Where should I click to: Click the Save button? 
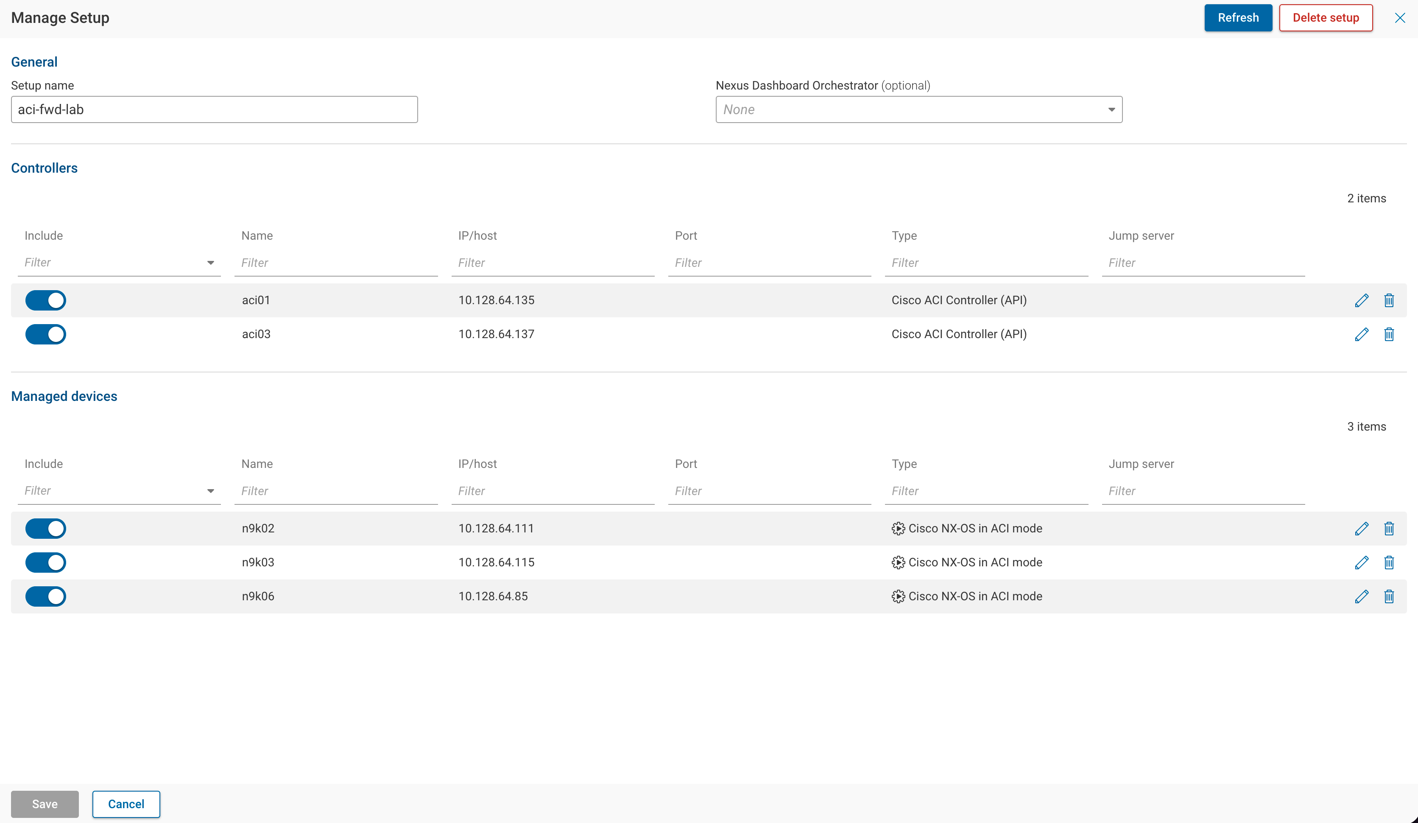pos(45,804)
